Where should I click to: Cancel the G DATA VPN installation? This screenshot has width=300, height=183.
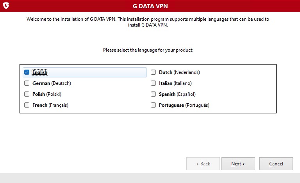(x=276, y=164)
